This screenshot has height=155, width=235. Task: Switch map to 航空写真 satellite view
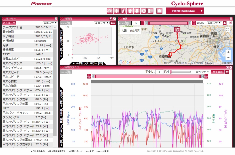click(135, 30)
